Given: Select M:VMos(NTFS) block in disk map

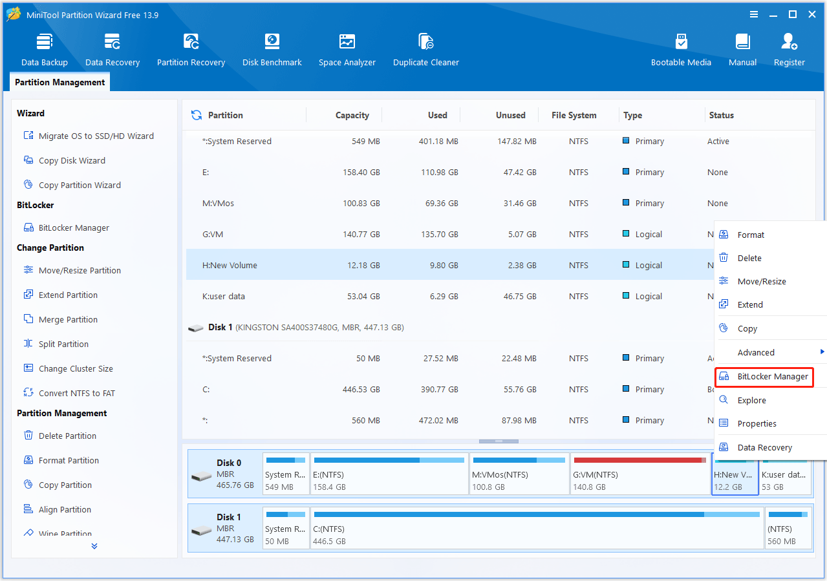Looking at the screenshot, I should pos(519,474).
